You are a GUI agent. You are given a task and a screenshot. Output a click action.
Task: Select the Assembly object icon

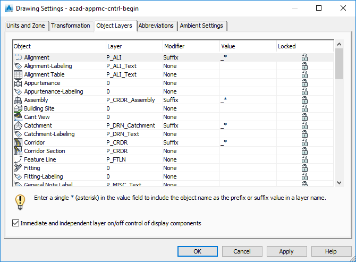[18, 100]
